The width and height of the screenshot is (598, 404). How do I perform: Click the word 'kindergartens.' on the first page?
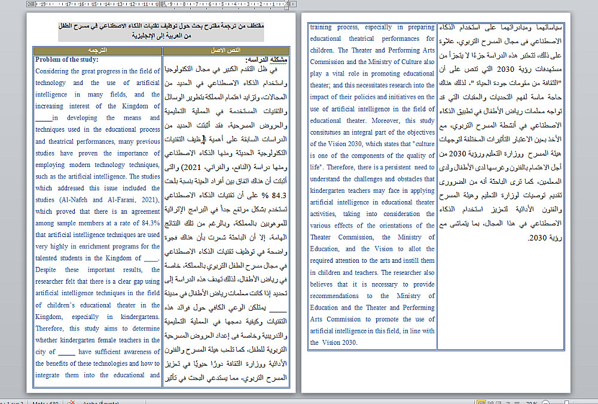coord(140,317)
